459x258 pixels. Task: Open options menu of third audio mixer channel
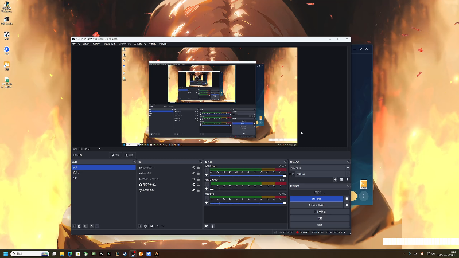click(207, 198)
